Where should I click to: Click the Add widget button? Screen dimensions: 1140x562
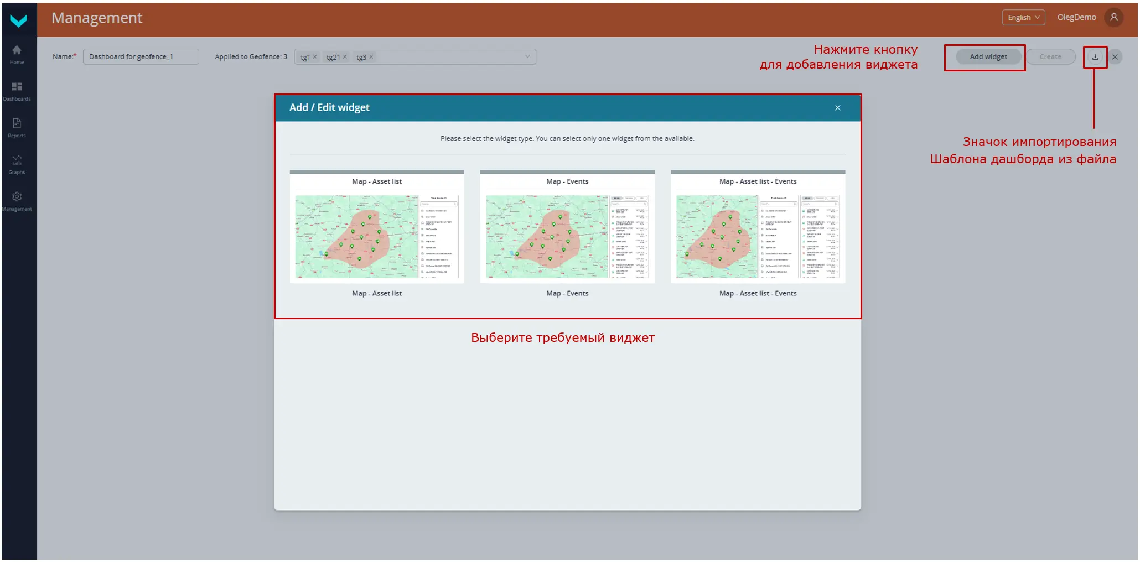pos(988,57)
